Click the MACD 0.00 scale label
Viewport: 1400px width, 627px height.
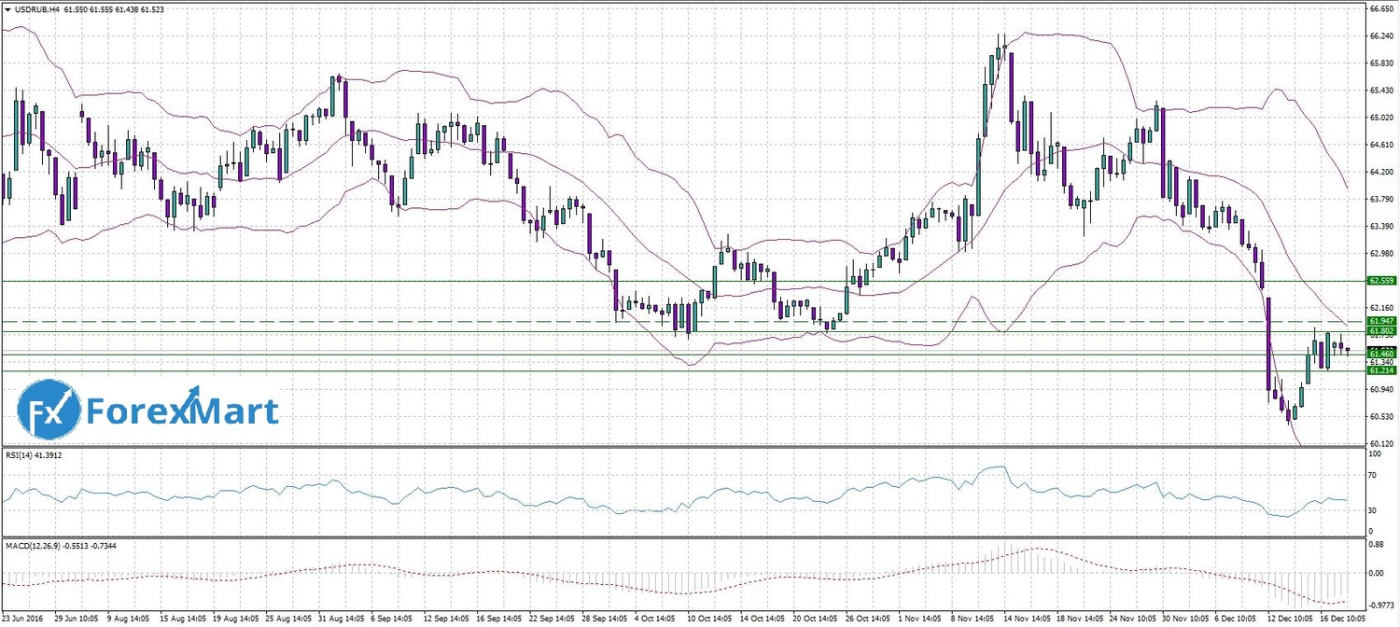1378,573
